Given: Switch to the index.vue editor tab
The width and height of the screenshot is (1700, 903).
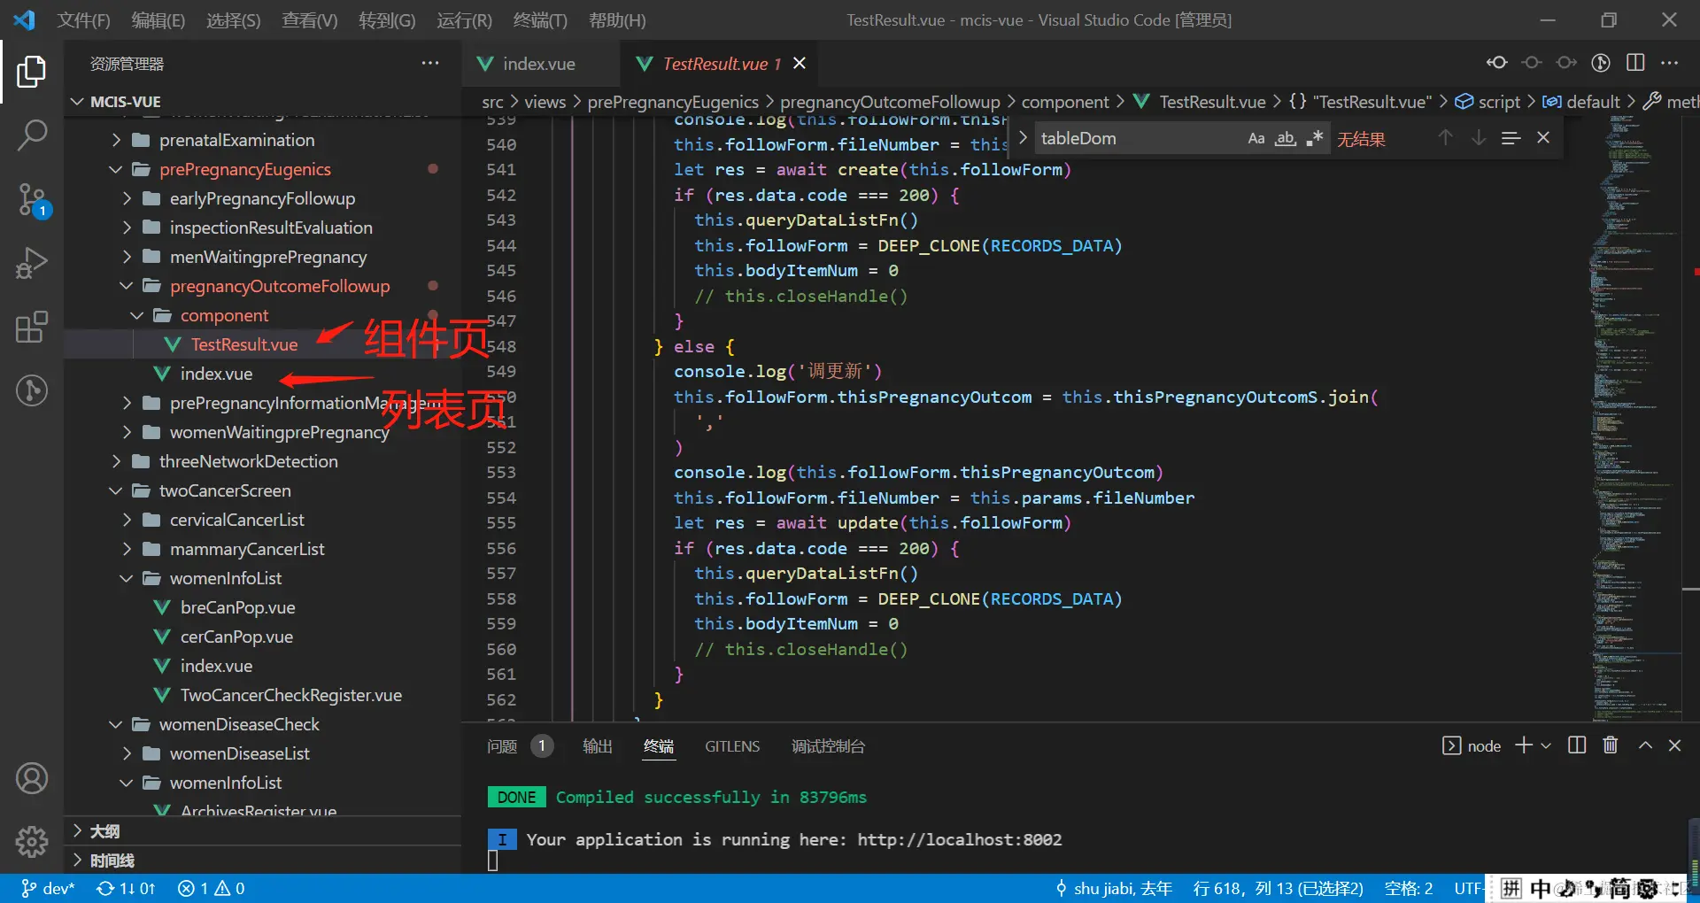Looking at the screenshot, I should pos(538,64).
